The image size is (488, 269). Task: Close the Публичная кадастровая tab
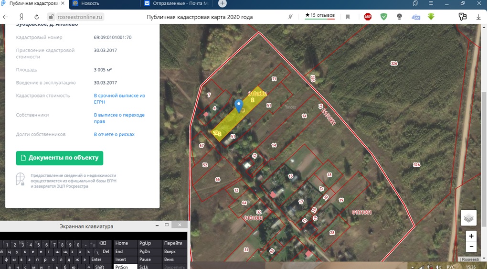pos(63,3)
